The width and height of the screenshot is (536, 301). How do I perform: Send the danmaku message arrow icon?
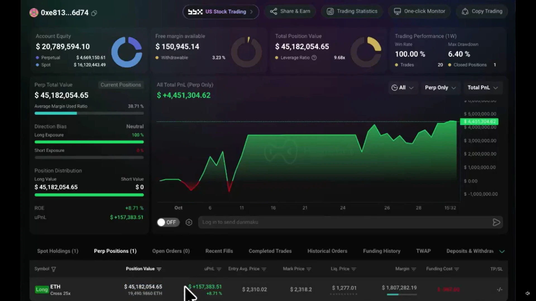[x=496, y=222]
